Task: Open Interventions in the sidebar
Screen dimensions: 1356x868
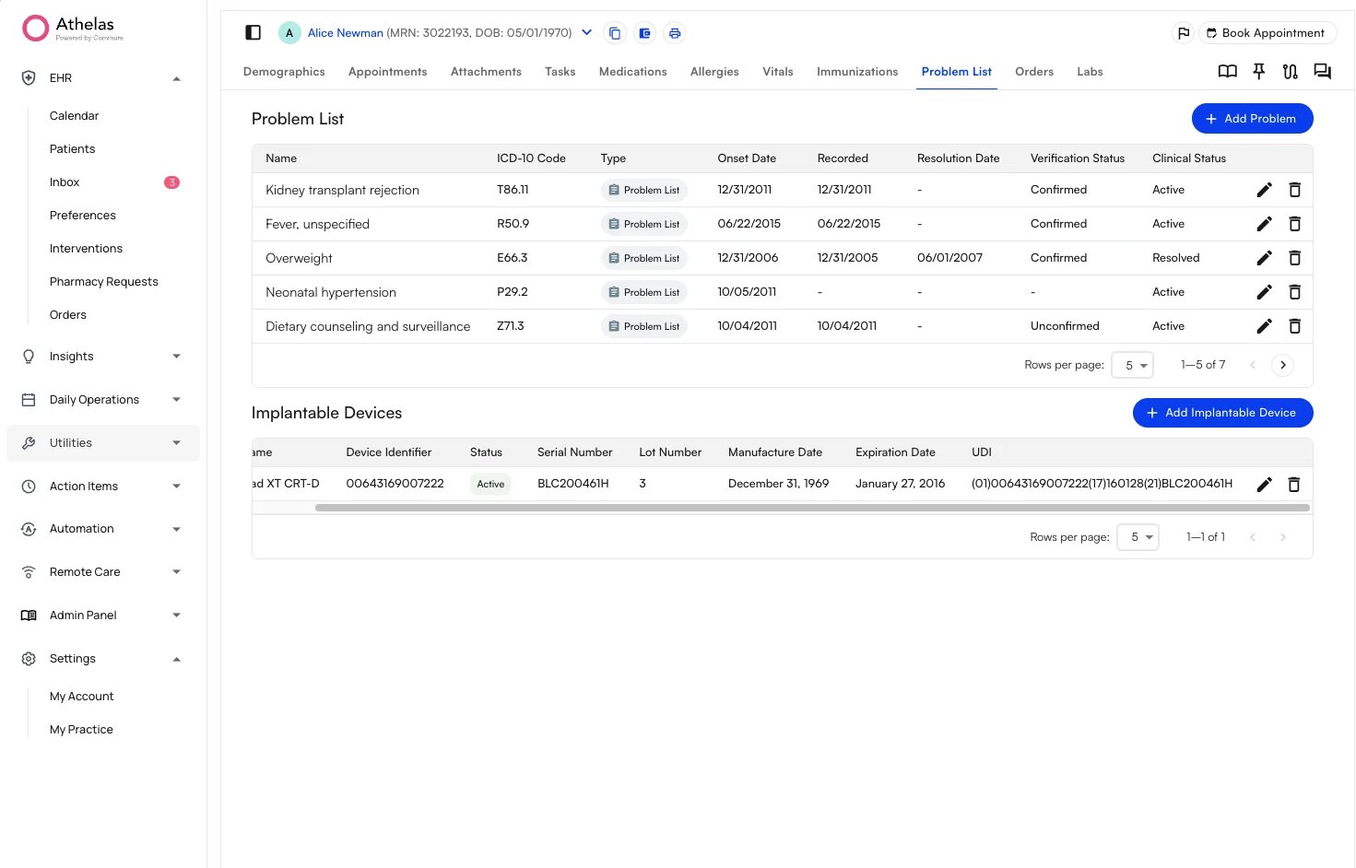Action: (86, 249)
